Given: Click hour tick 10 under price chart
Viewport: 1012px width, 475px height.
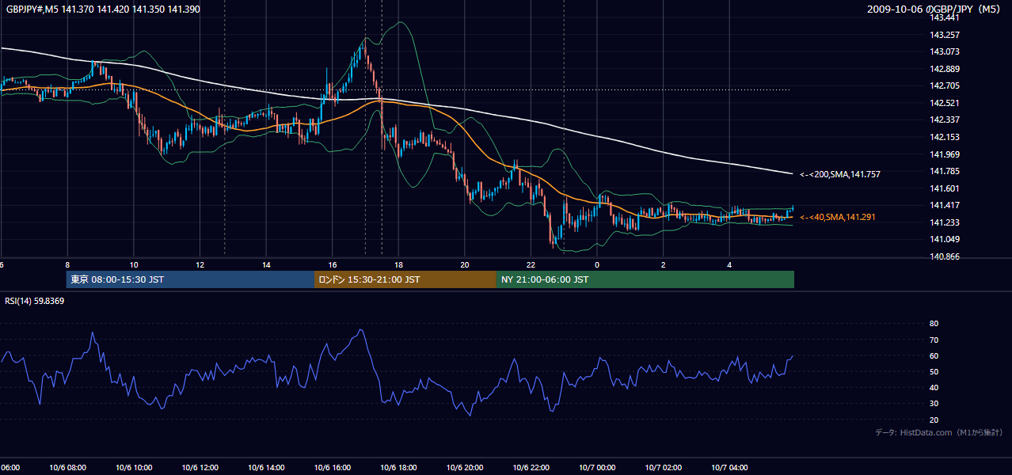Looking at the screenshot, I should [x=134, y=264].
